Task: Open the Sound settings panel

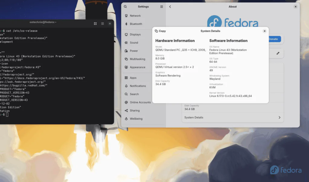Action: [x=134, y=43]
